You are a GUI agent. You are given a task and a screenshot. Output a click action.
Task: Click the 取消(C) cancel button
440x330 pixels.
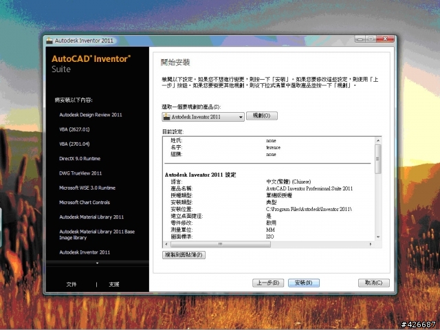pyautogui.click(x=374, y=283)
